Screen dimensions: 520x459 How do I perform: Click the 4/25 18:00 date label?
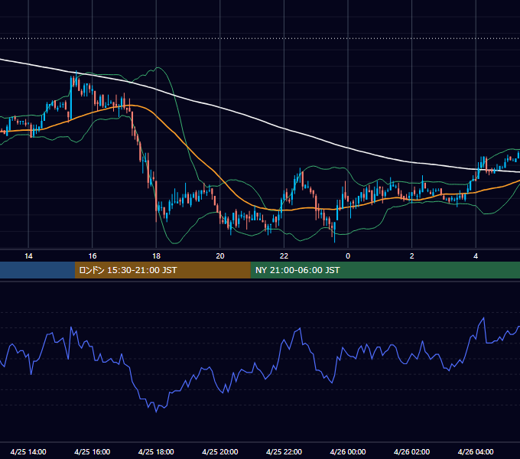click(156, 451)
